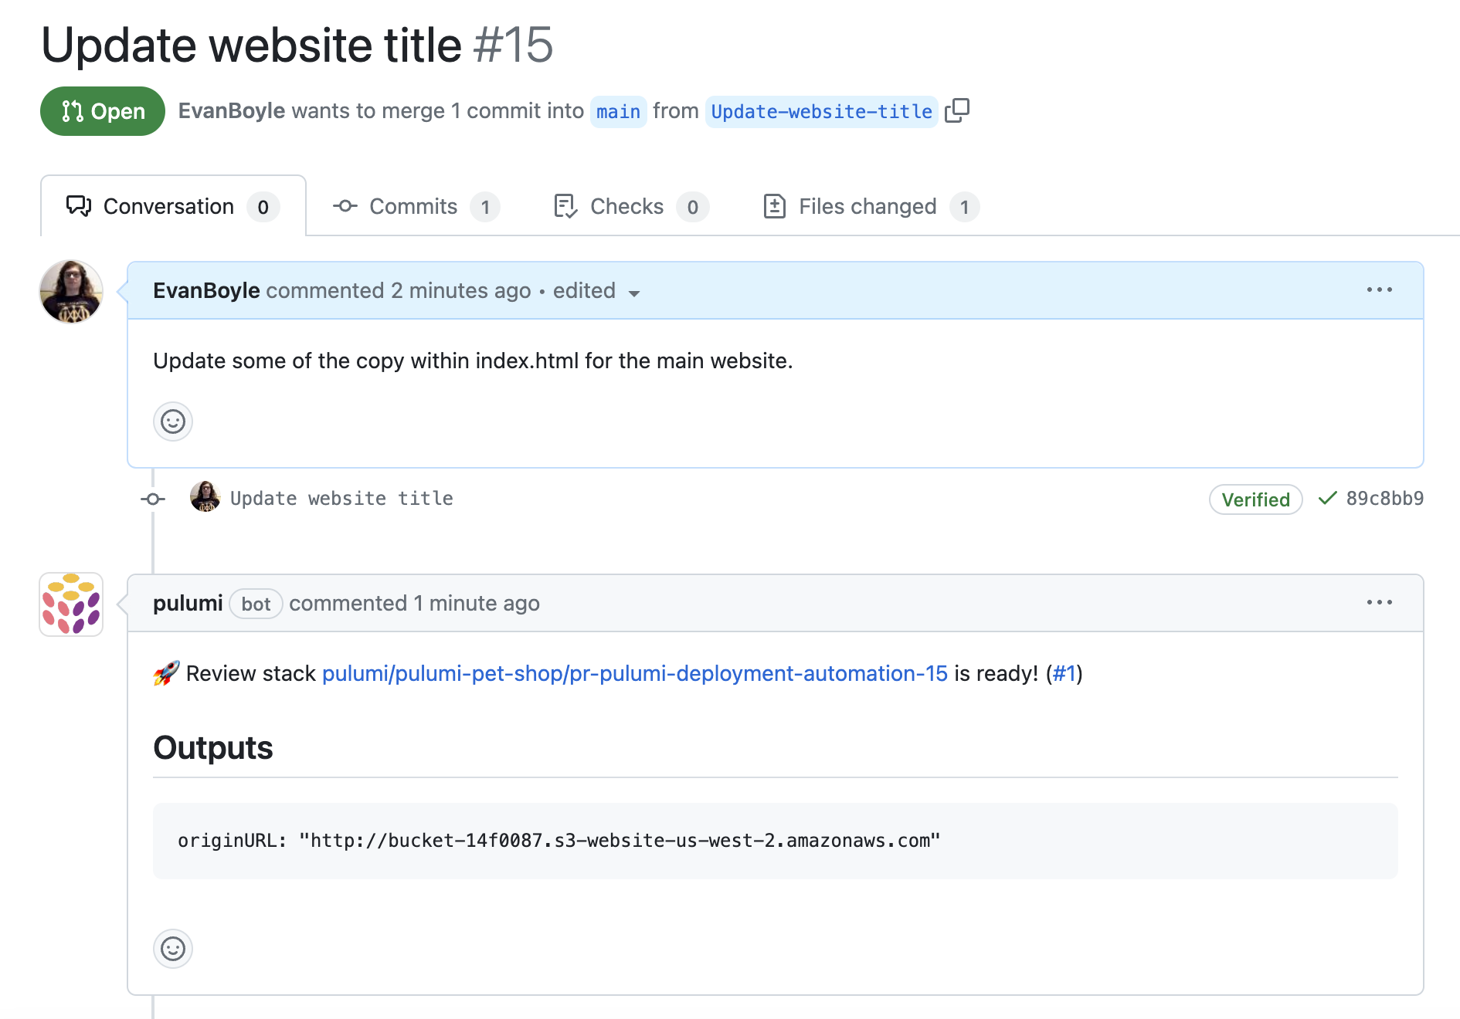Open emoji reaction picker on pulumi's comment
This screenshot has width=1460, height=1019.
[172, 950]
